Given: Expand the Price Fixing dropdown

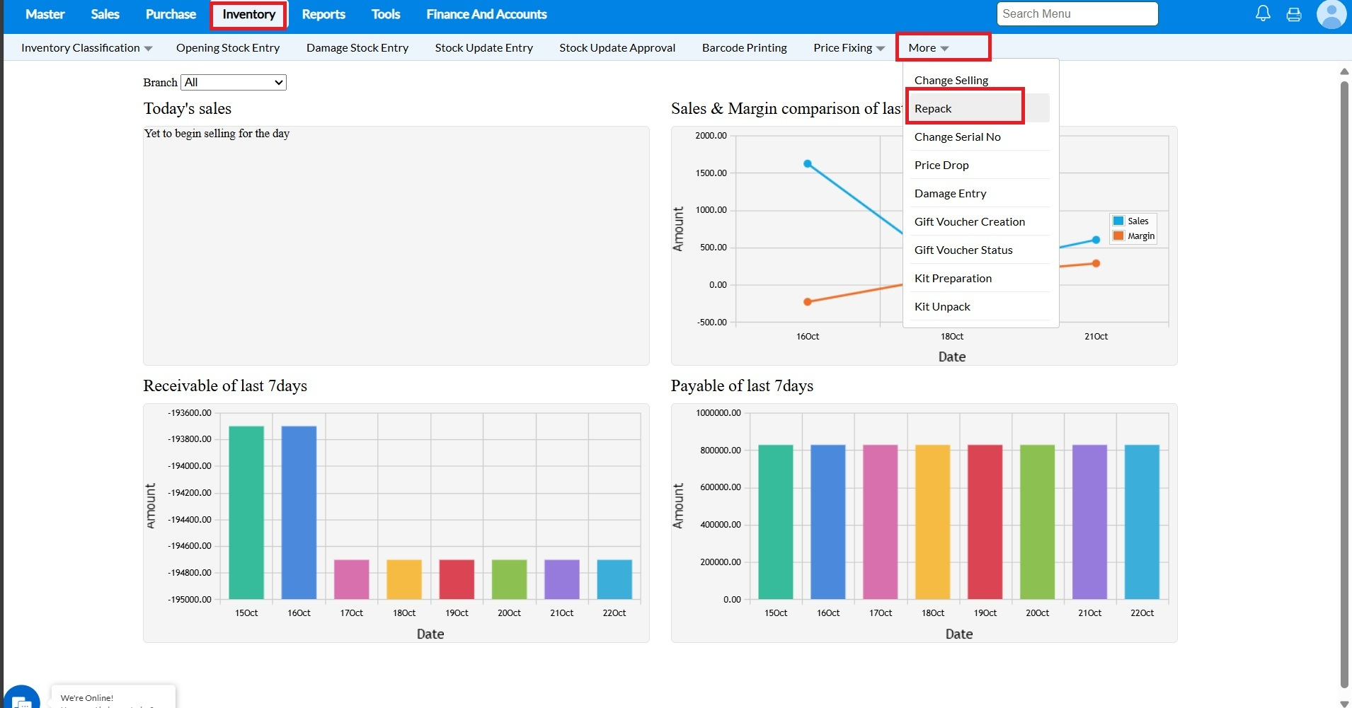Looking at the screenshot, I should [848, 48].
